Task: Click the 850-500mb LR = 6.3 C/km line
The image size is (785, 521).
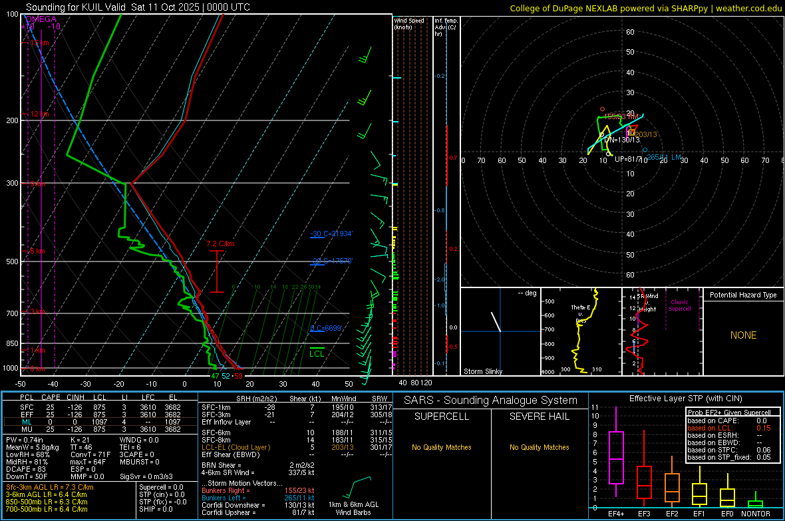Action: [47, 502]
